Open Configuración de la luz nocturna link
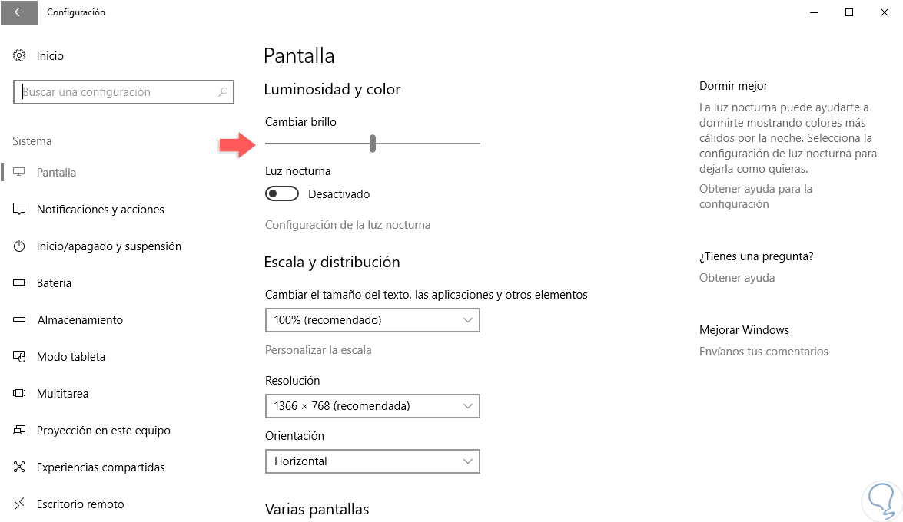Screen dimensions: 903x522 347,225
